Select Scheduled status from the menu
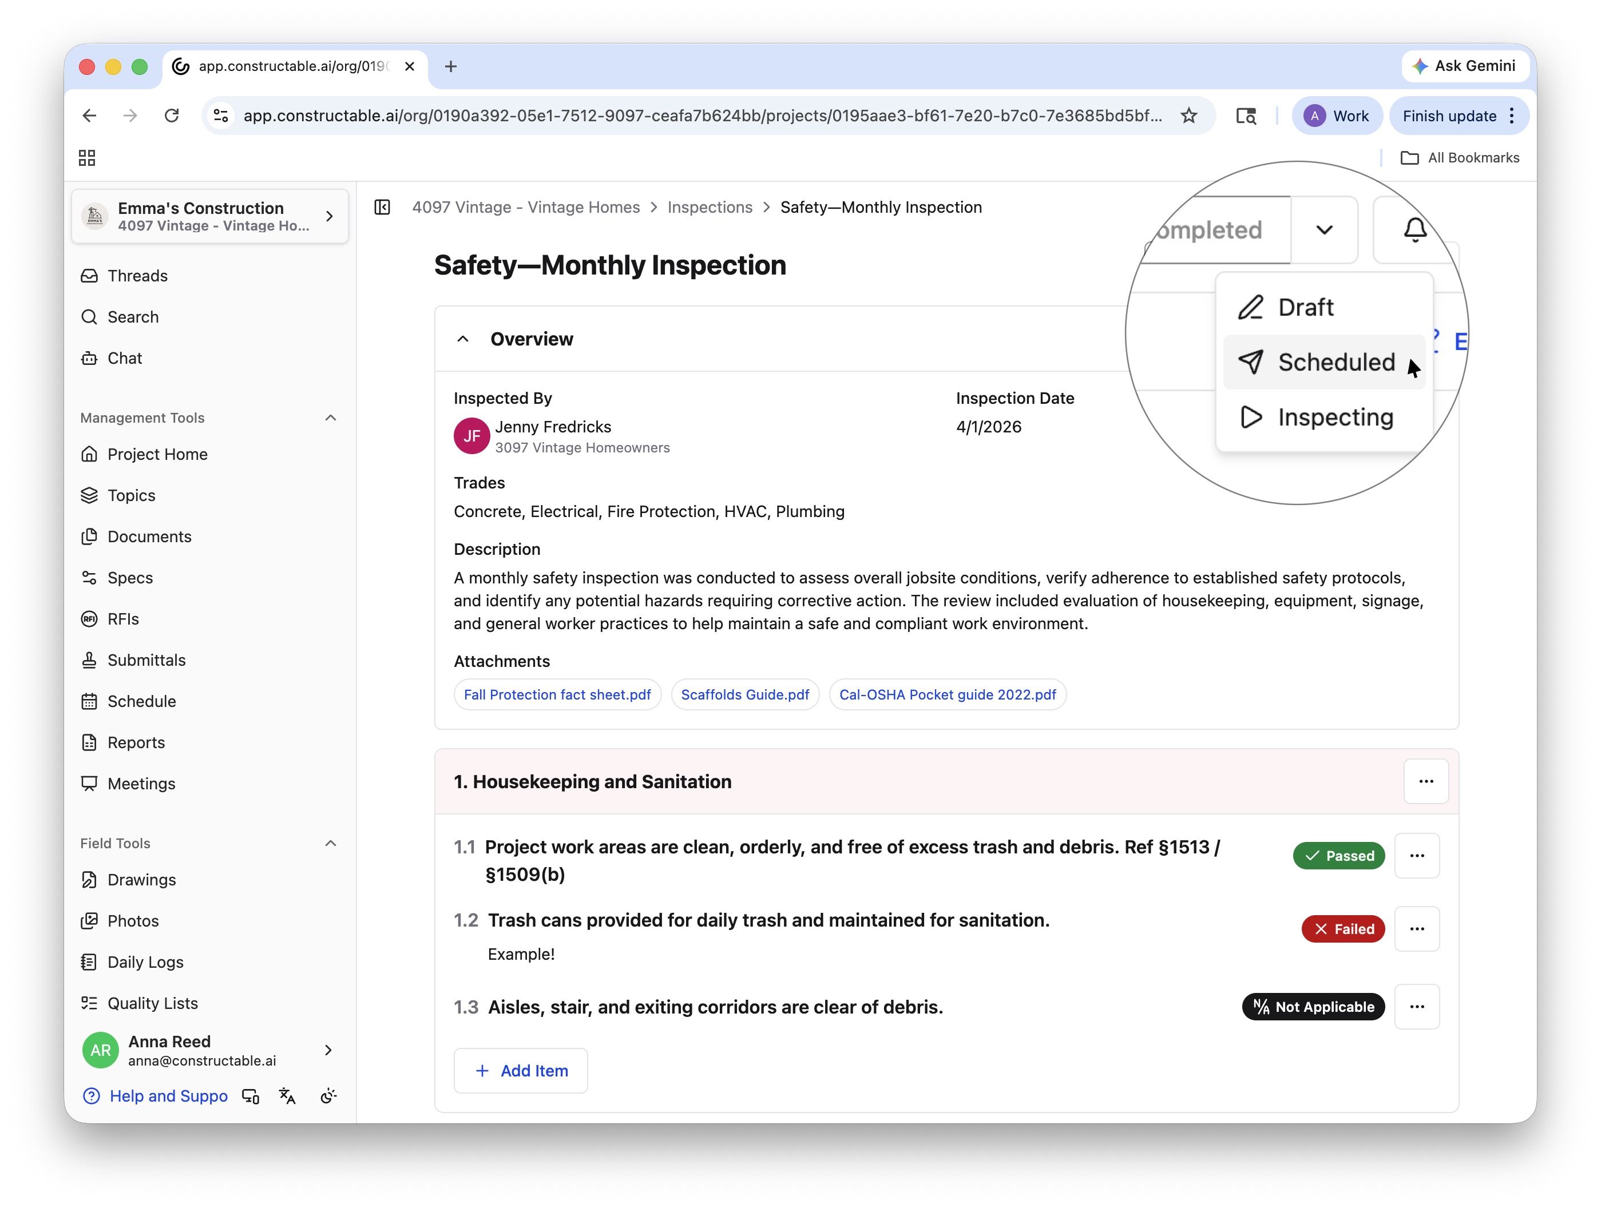This screenshot has width=1601, height=1208. point(1324,363)
